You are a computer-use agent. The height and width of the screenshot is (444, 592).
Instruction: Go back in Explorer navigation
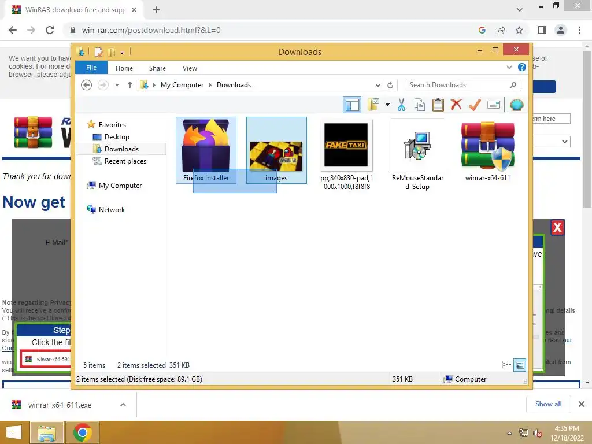pos(87,85)
